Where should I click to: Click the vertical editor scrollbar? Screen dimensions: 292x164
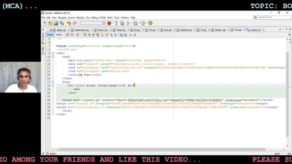click(287, 94)
